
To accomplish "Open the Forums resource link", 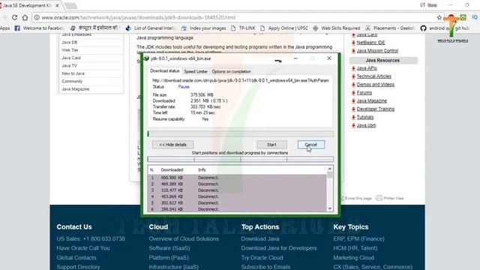I will [364, 93].
